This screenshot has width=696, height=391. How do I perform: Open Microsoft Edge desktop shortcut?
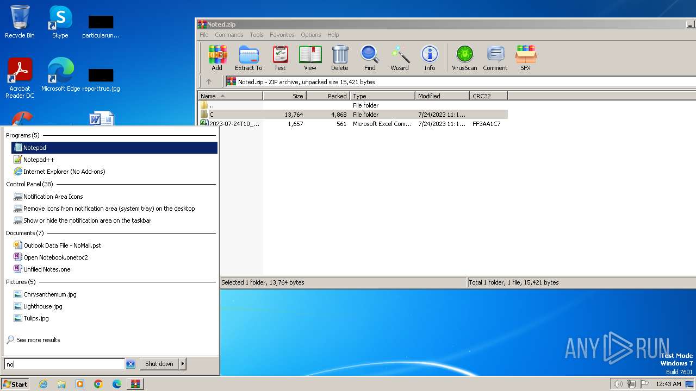pos(60,75)
